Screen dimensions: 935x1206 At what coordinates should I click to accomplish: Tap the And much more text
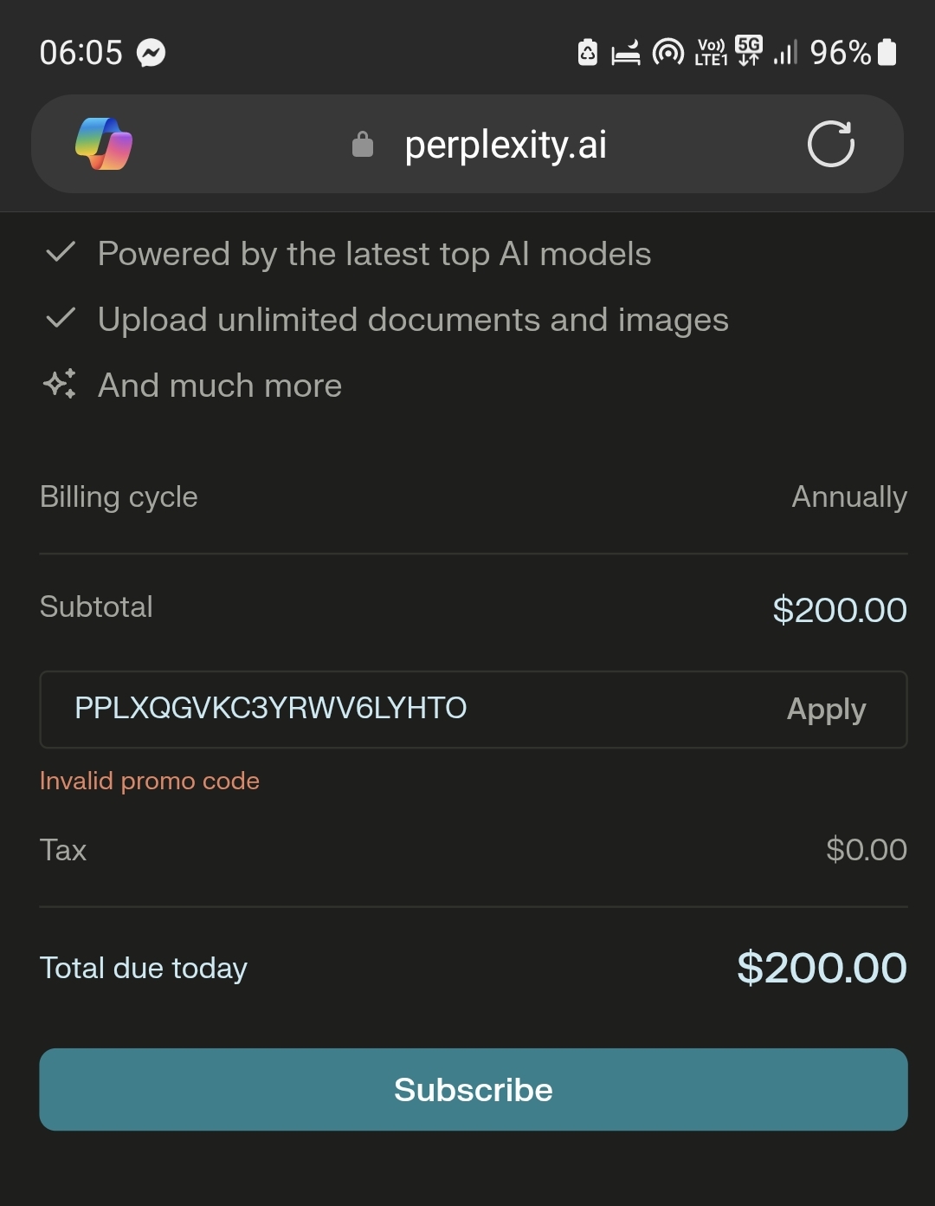point(220,386)
